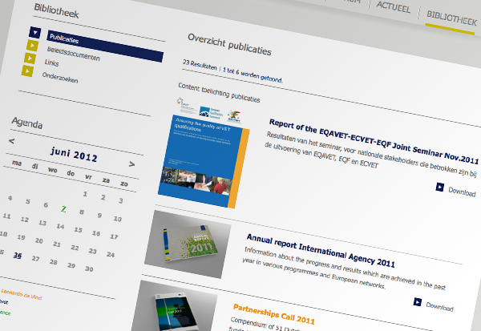This screenshot has width=481, height=331.
Task: Click the Bibliotheek sidebar heading
Action: click(x=56, y=10)
